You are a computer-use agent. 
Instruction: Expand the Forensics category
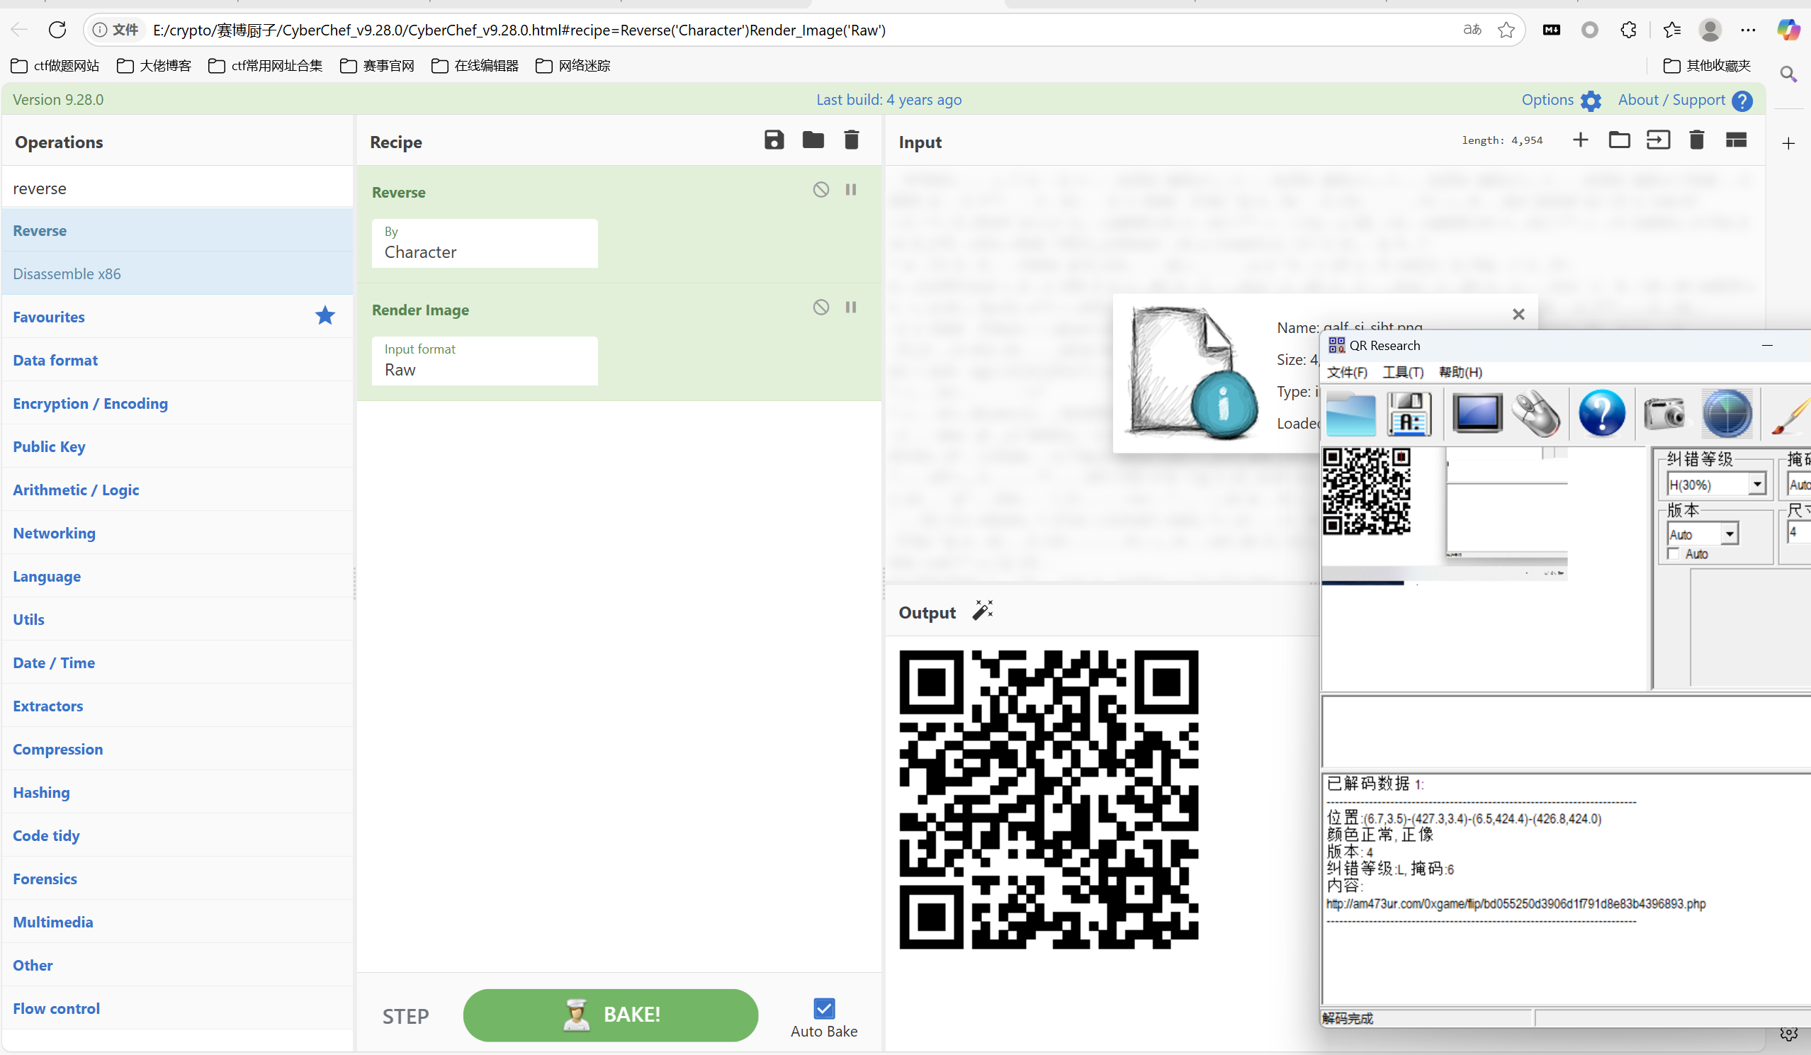[x=178, y=878]
